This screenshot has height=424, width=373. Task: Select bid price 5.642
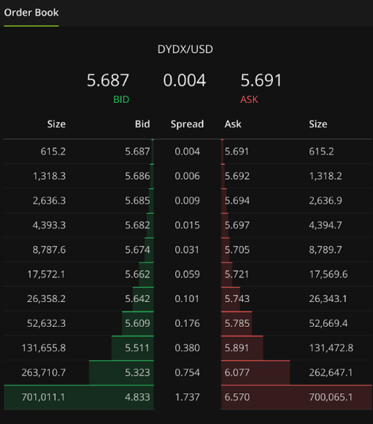coord(137,298)
